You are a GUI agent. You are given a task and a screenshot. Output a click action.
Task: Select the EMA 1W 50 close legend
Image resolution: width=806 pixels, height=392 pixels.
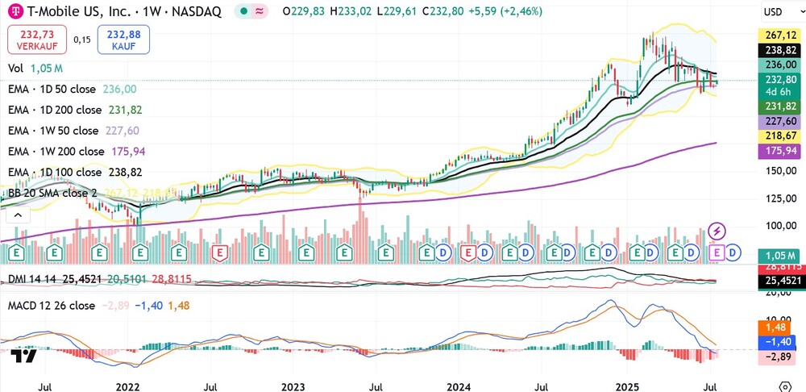[x=73, y=131]
